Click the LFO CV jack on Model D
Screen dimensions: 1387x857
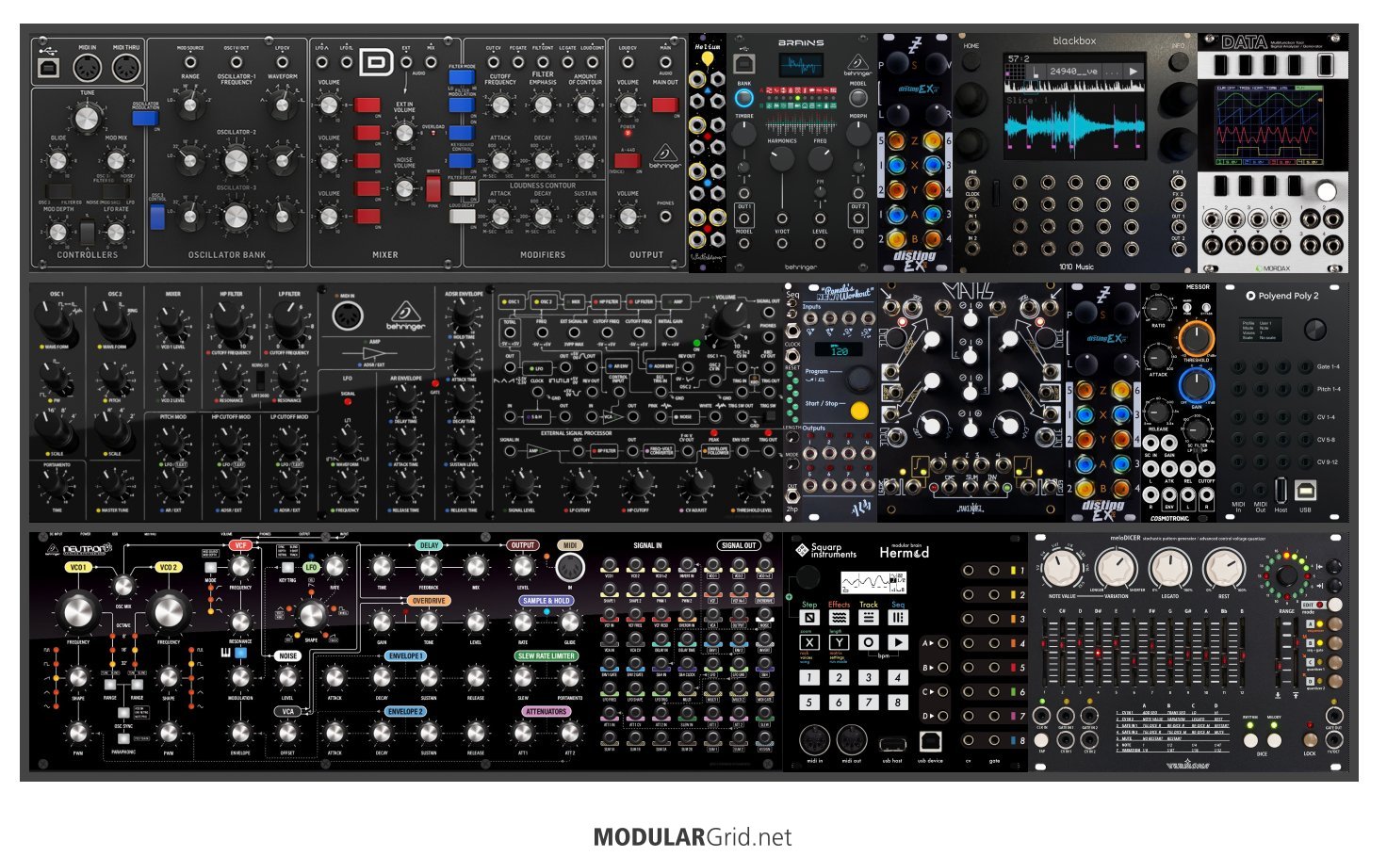[283, 61]
